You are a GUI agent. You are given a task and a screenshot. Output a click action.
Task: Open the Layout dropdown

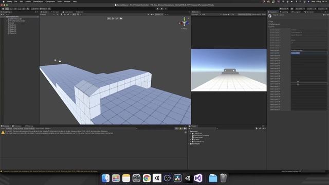pos(322,9)
